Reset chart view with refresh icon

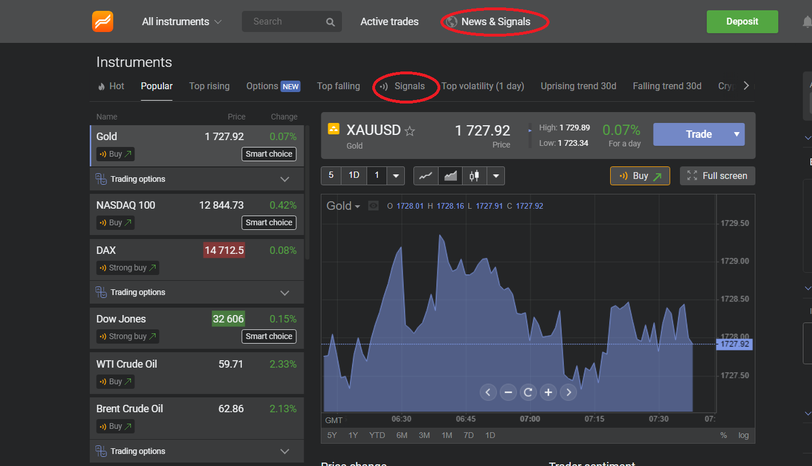[x=528, y=392]
